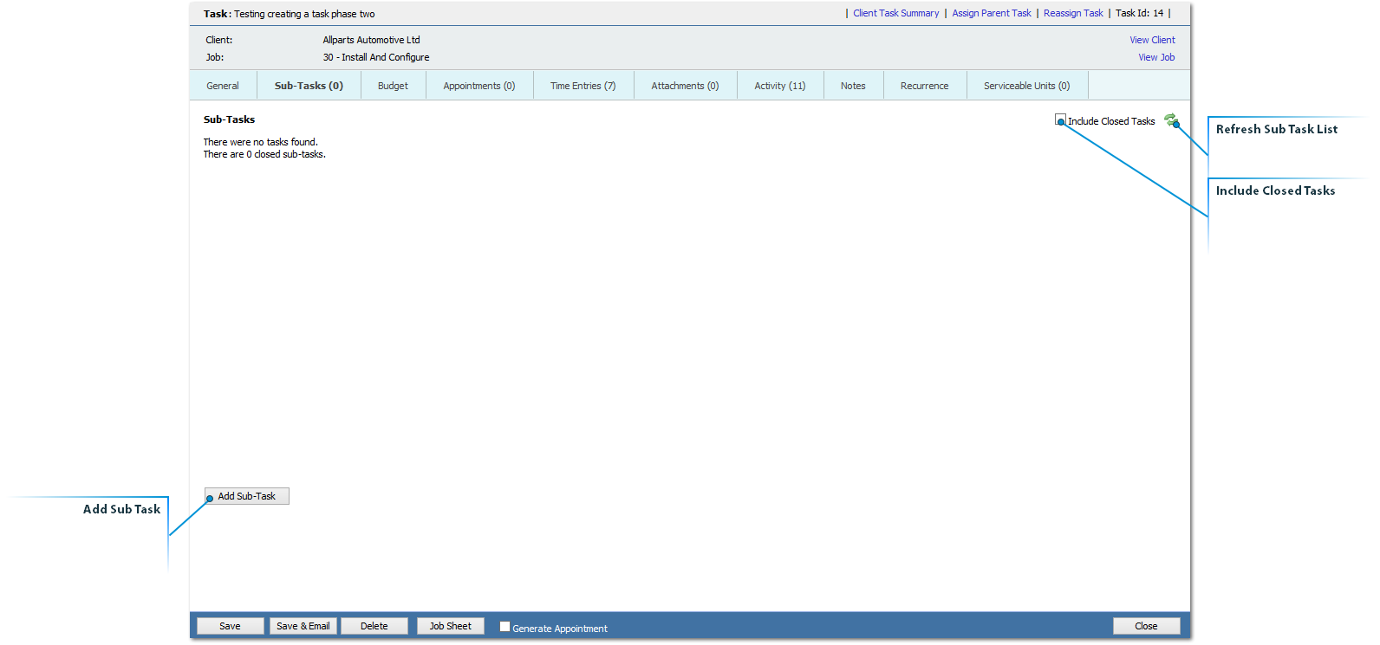Click the Task Id: 14 text

(1139, 13)
